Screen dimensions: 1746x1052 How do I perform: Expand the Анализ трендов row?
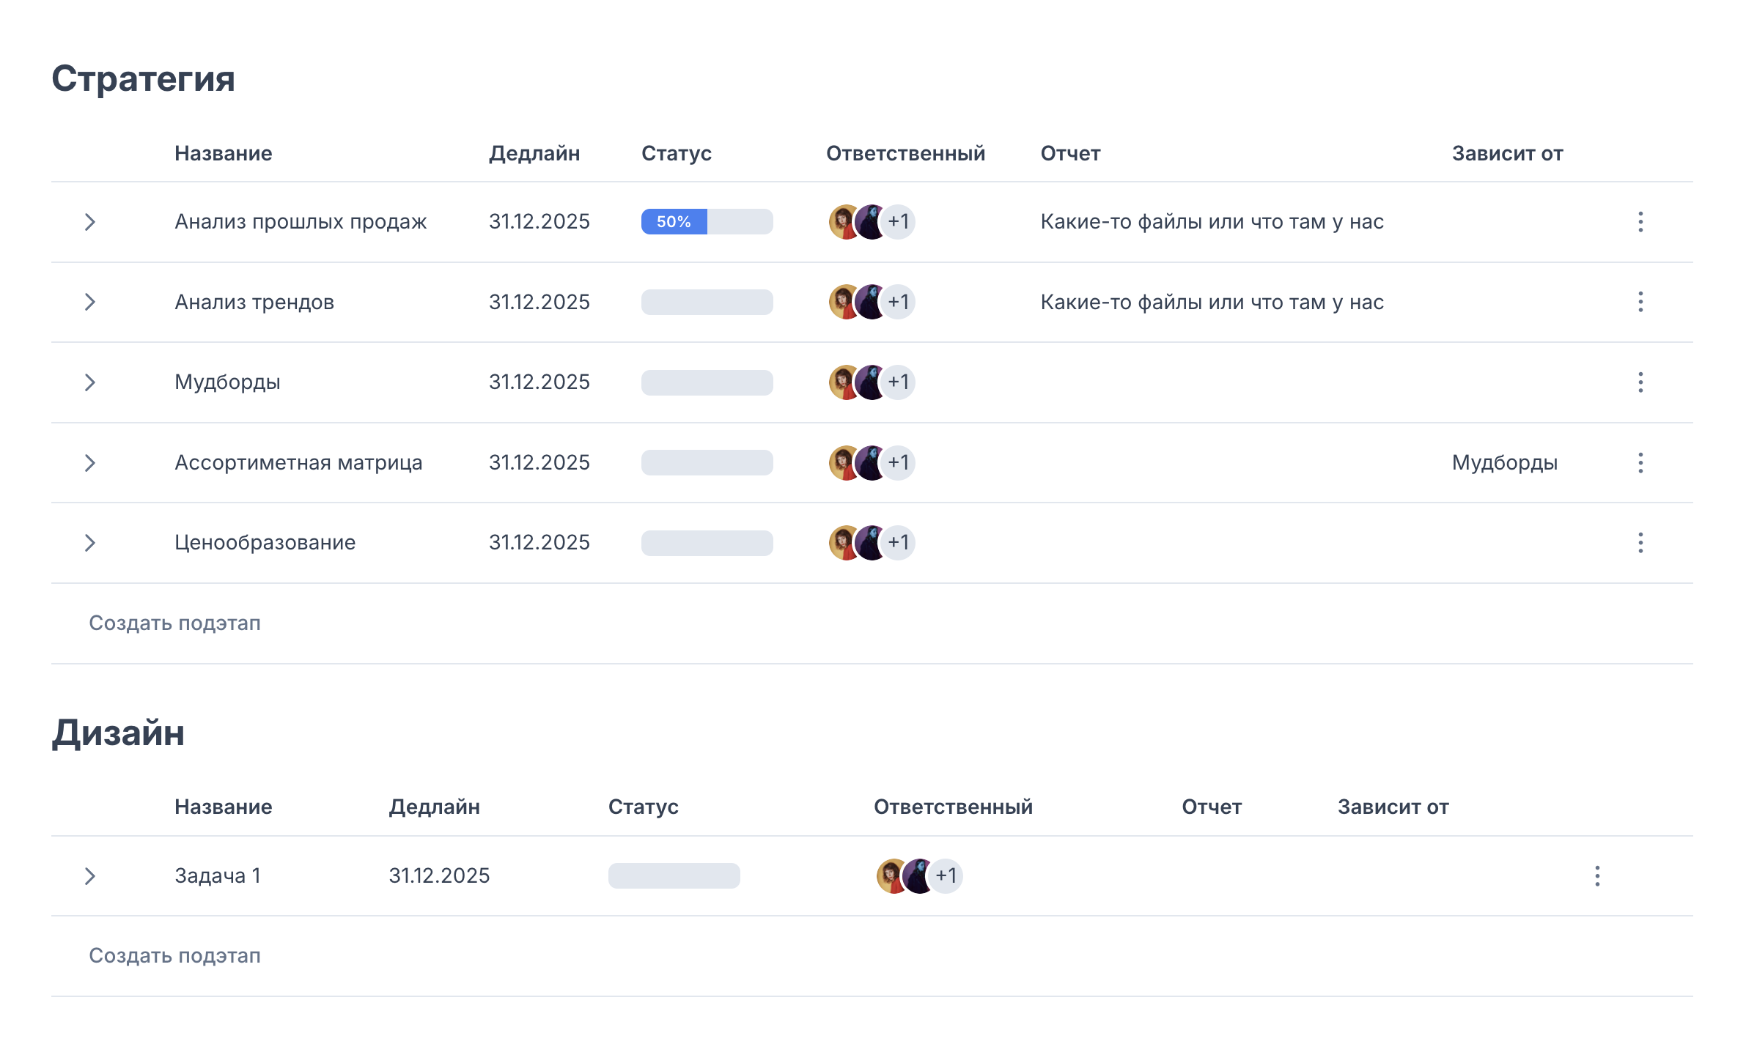(89, 302)
